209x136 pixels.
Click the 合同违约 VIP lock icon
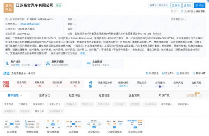click(x=160, y=86)
